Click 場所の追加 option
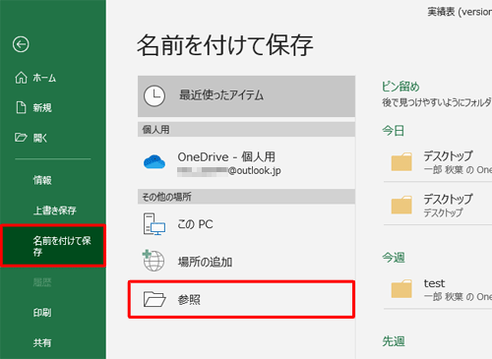The width and height of the screenshot is (492, 359). point(246,262)
